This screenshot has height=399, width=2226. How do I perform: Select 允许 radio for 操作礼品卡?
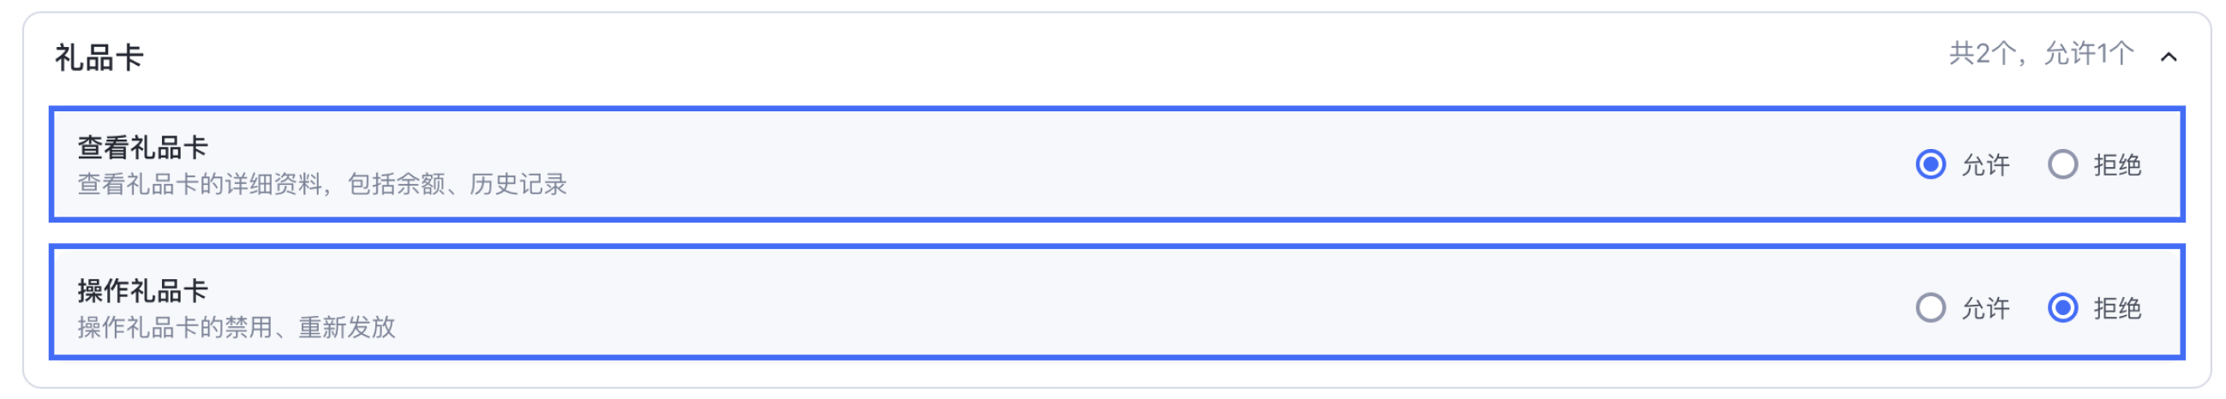1930,307
